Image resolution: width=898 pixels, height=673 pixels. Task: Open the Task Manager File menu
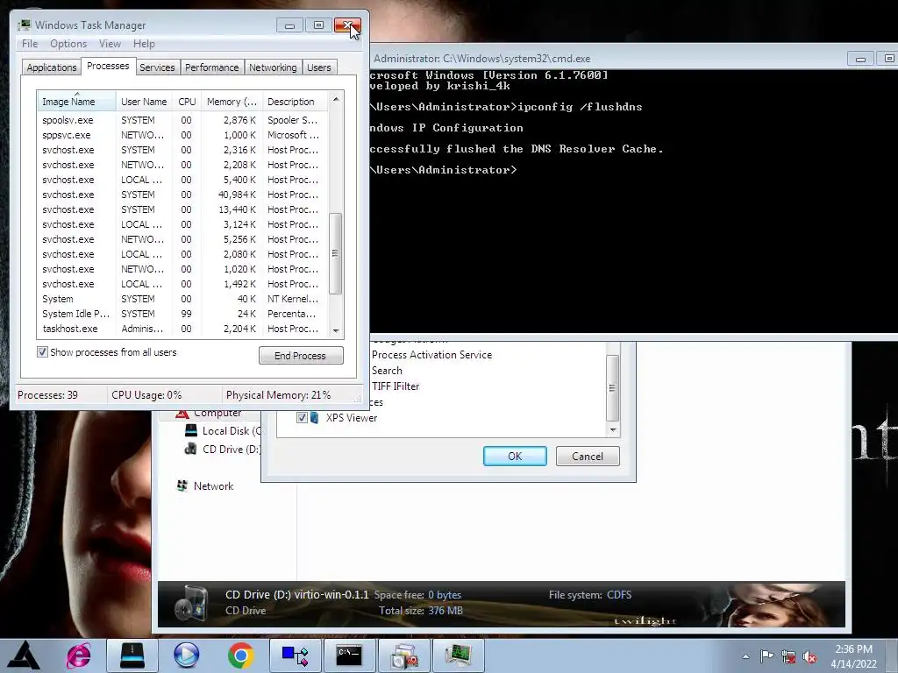(30, 44)
